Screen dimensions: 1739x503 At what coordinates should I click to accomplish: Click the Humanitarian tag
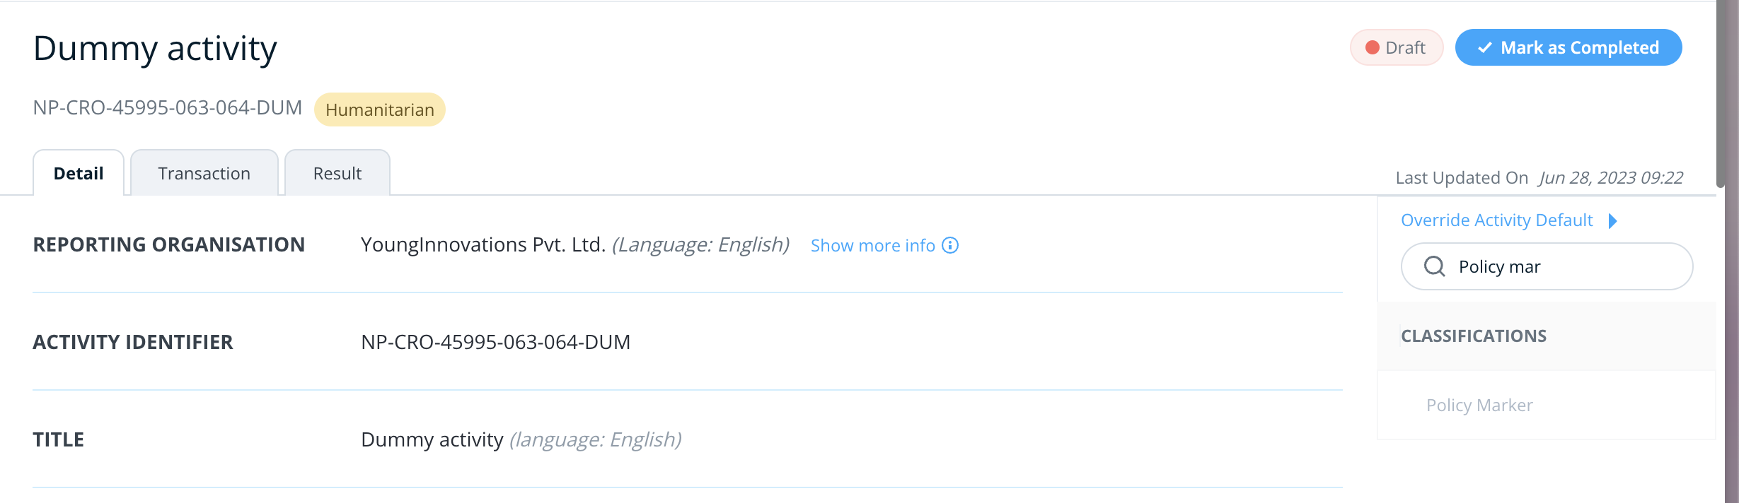coord(380,110)
